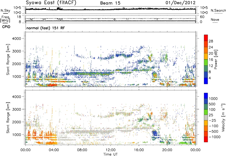Click the 'Slant Range [km]' label of velocity panel
226x156 pixels.
tap(8, 117)
